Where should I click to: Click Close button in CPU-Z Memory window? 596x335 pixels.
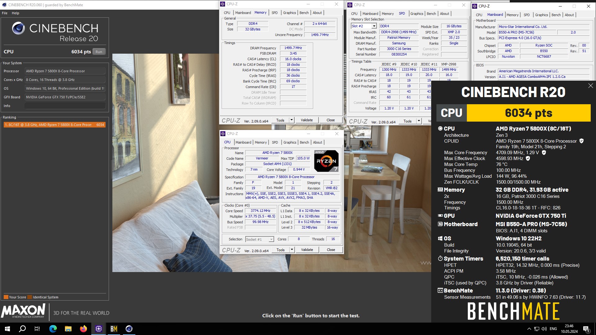click(331, 120)
